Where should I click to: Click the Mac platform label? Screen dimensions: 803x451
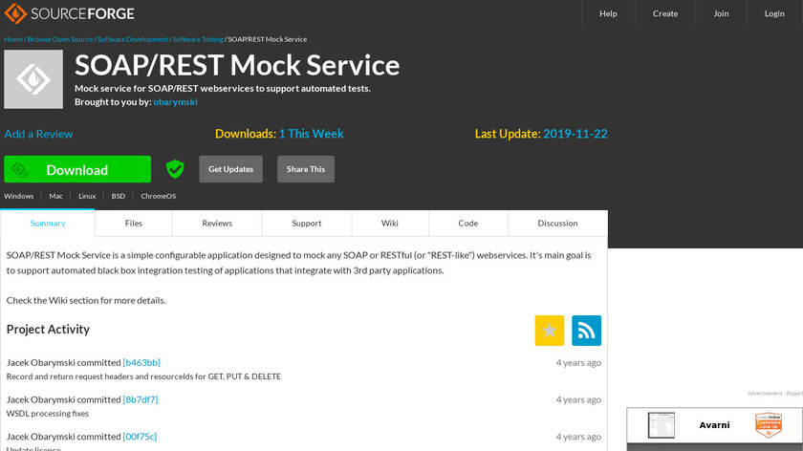click(55, 196)
